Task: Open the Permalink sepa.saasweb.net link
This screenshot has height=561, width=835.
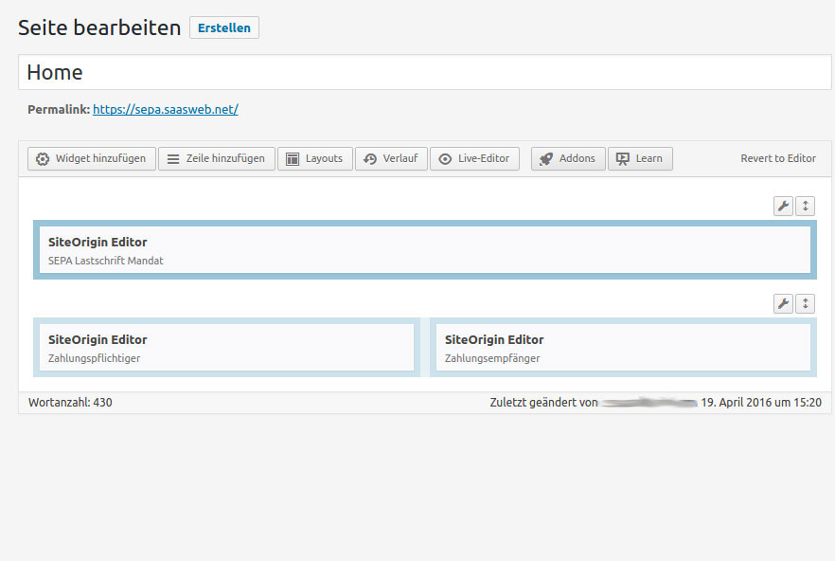Action: point(166,109)
